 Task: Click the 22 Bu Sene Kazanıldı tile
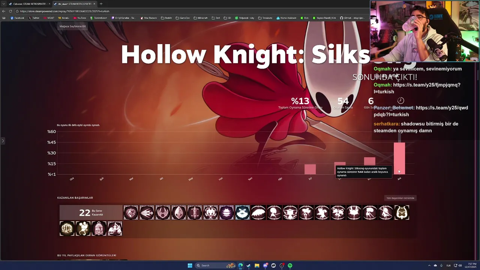point(91,213)
